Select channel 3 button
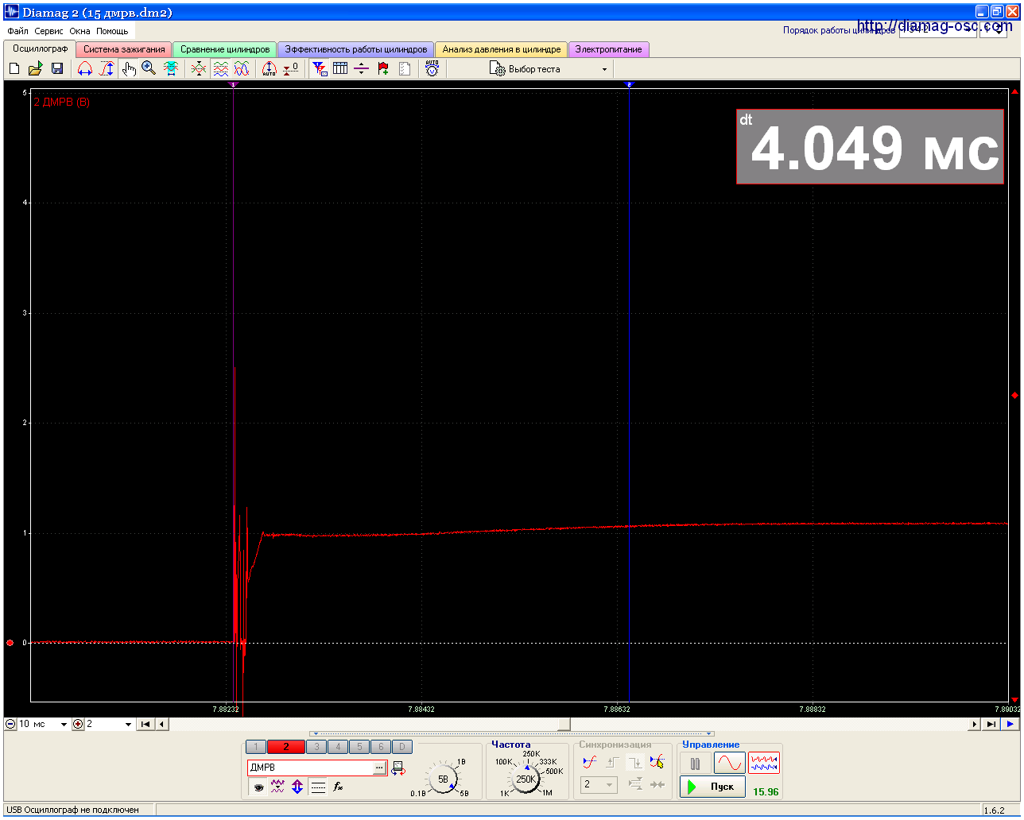This screenshot has height=820, width=1024. [316, 747]
